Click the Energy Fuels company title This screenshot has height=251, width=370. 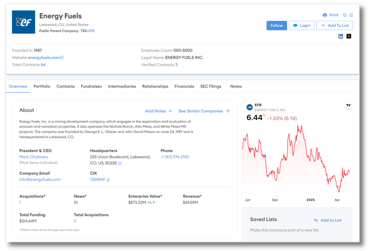(60, 16)
